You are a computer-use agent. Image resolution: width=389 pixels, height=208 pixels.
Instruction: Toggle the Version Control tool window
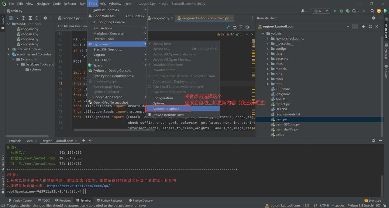pos(20,200)
